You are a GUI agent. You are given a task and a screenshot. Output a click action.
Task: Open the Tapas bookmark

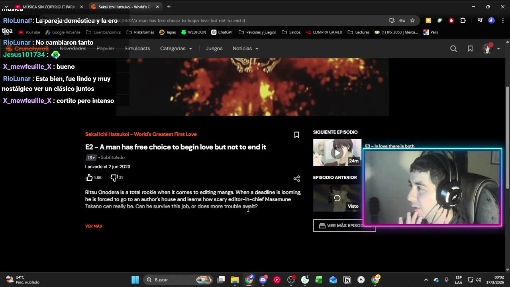tap(167, 32)
